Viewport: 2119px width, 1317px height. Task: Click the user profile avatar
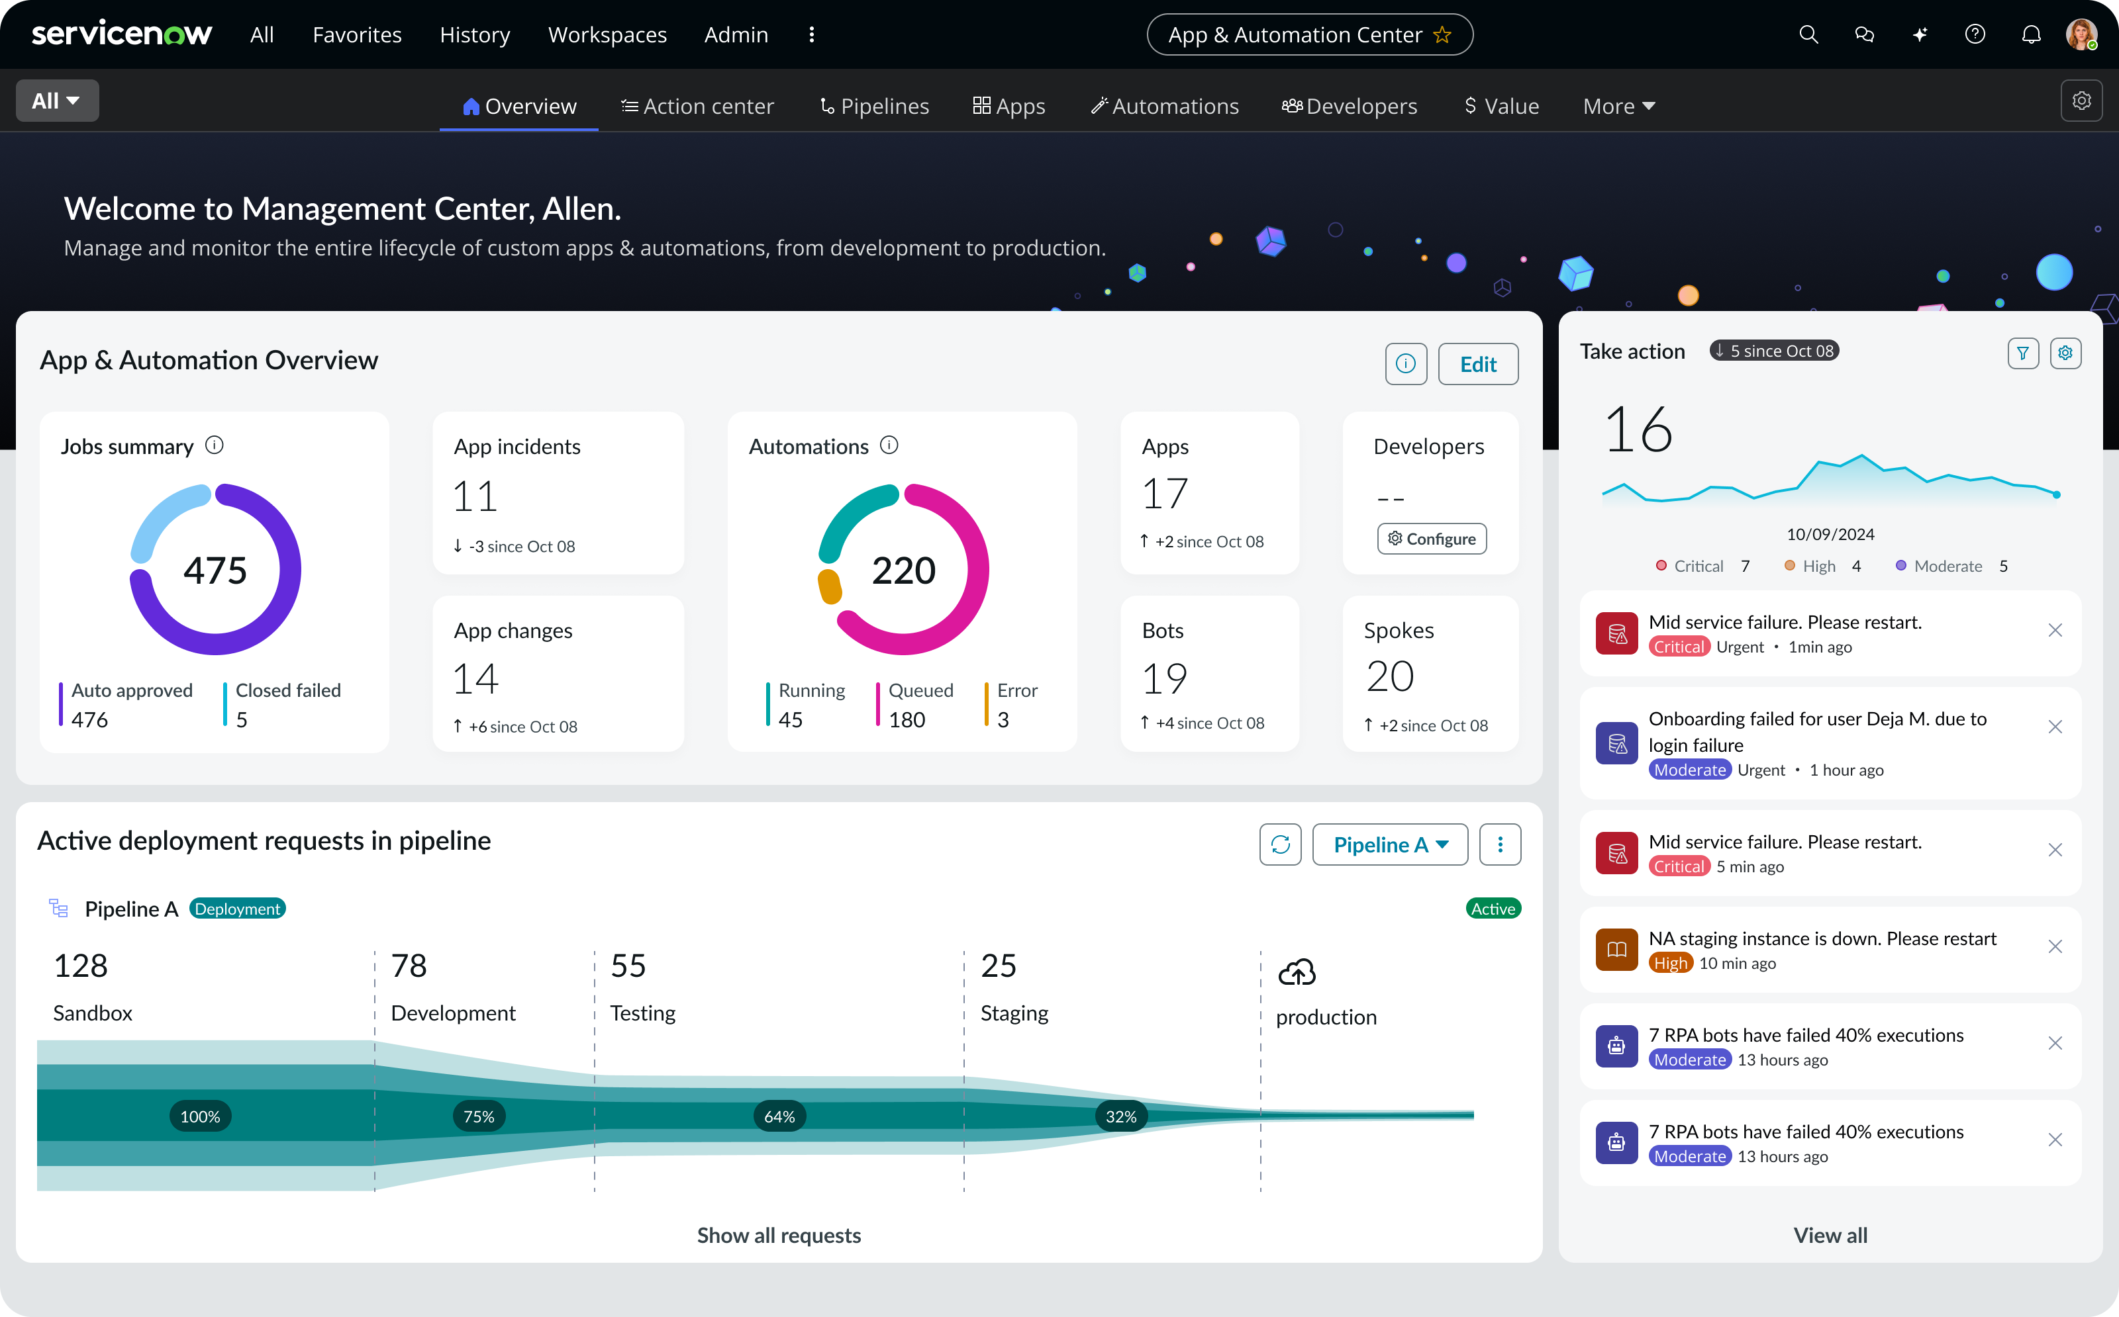pyautogui.click(x=2081, y=35)
